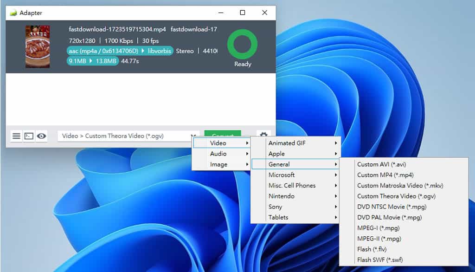475x272 pixels.
Task: Click the 9.1MB to 13.8MB size pill
Action: pyautogui.click(x=93, y=61)
